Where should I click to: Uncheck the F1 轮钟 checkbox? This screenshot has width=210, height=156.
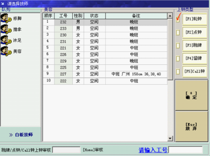tap(178, 19)
